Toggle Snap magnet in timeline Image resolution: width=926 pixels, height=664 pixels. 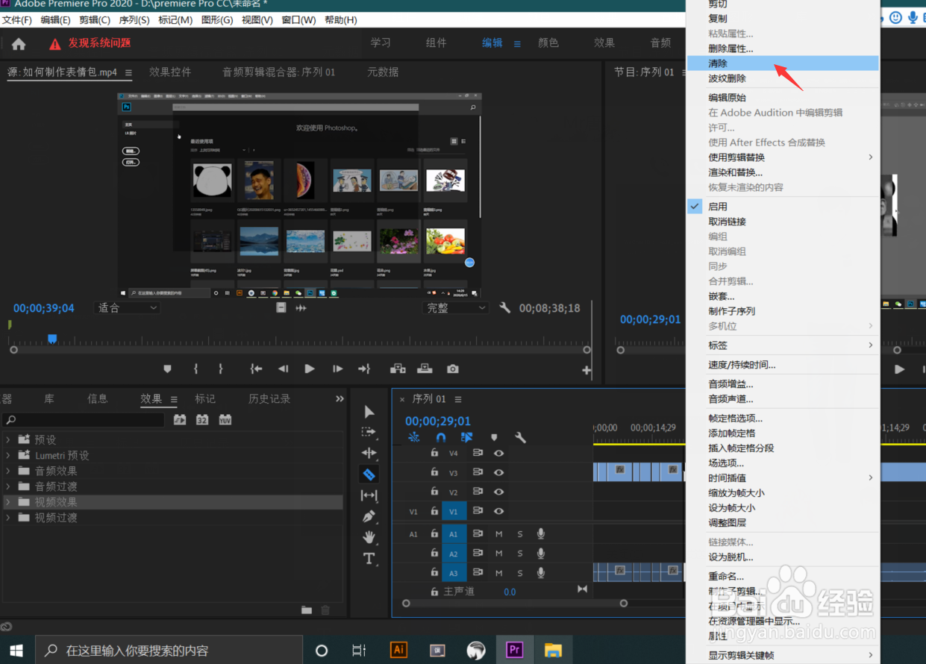[440, 438]
